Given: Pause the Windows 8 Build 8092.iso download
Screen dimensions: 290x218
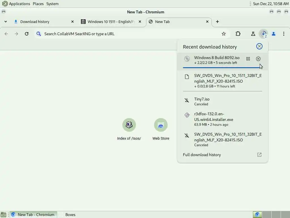Looking at the screenshot, I should (248, 59).
